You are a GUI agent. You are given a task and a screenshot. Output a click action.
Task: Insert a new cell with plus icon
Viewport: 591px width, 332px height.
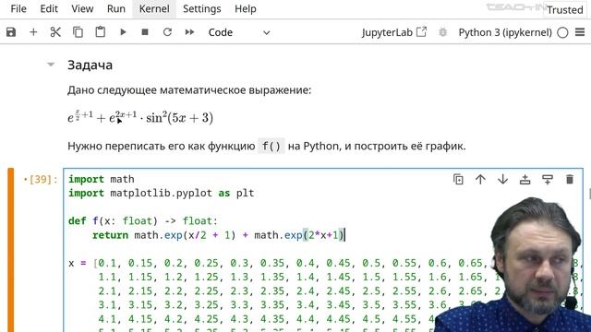pyautogui.click(x=33, y=32)
